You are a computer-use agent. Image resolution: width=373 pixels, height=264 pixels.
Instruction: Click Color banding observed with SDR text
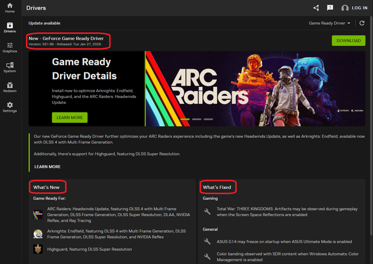(287, 257)
